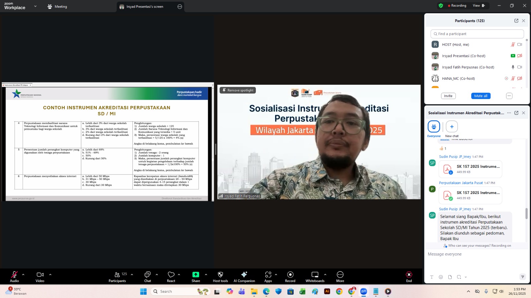Attach a file in the chat box
Image resolution: width=531 pixels, height=298 pixels.
[x=450, y=277]
